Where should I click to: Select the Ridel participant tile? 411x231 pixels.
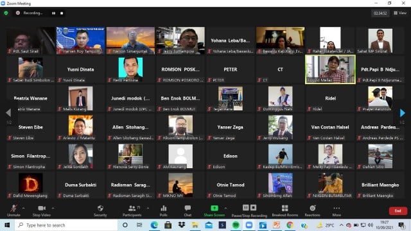(x=330, y=98)
